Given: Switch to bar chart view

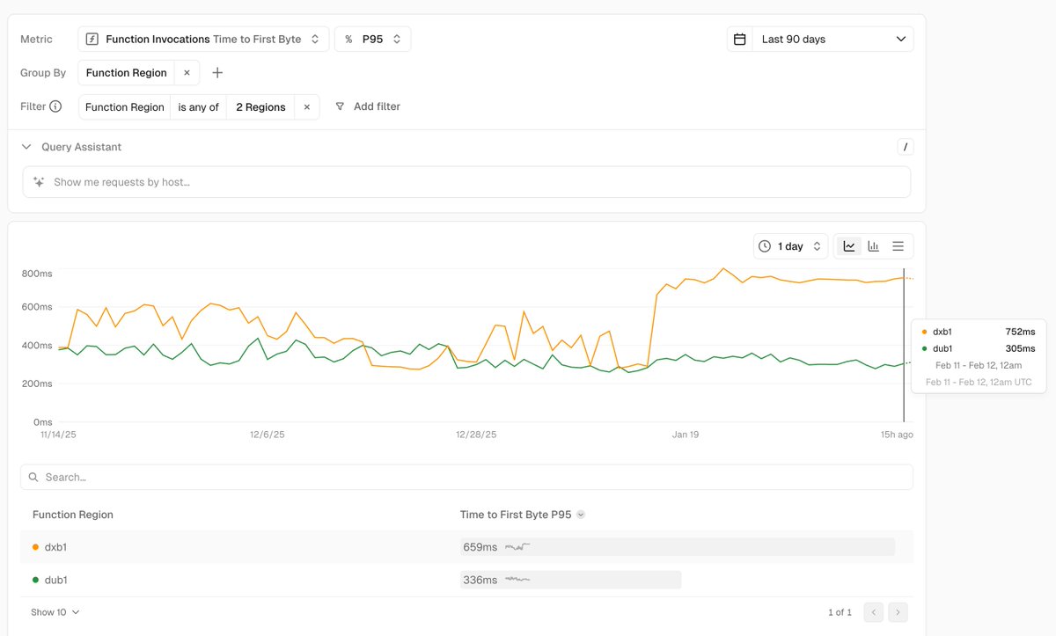Looking at the screenshot, I should pos(874,246).
